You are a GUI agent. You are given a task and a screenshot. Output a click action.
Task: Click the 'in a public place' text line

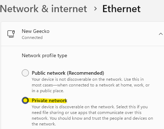coord(48,91)
